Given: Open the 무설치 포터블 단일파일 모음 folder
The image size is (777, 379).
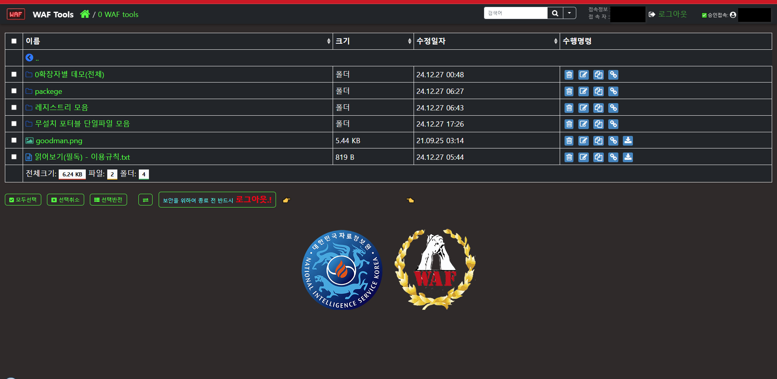Looking at the screenshot, I should pos(82,124).
